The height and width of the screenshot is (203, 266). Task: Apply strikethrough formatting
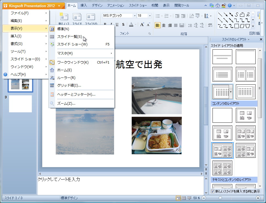coord(123,24)
